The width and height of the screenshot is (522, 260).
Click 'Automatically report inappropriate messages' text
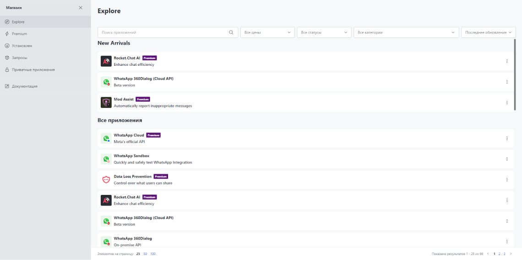(x=153, y=106)
